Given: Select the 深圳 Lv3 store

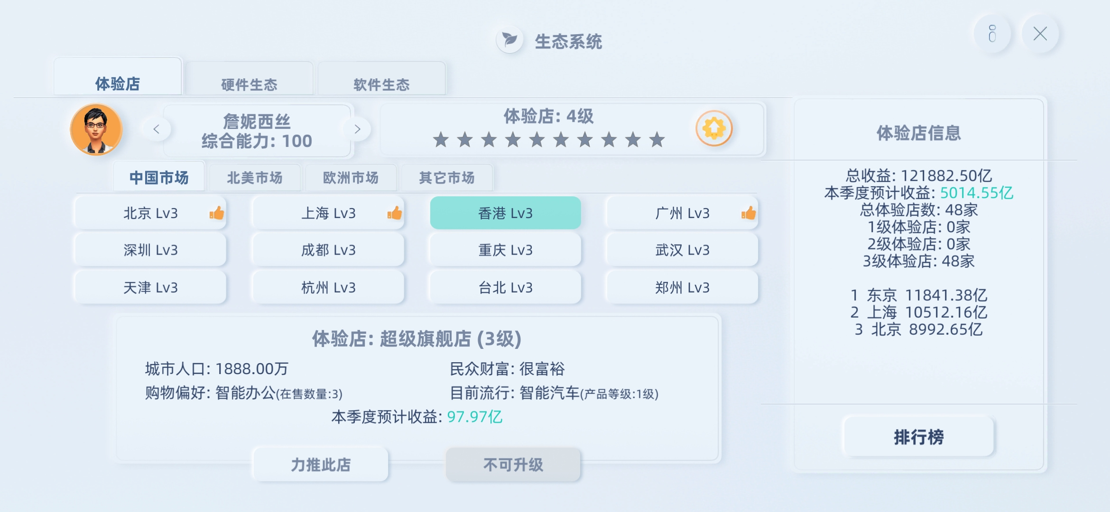Looking at the screenshot, I should [x=150, y=250].
